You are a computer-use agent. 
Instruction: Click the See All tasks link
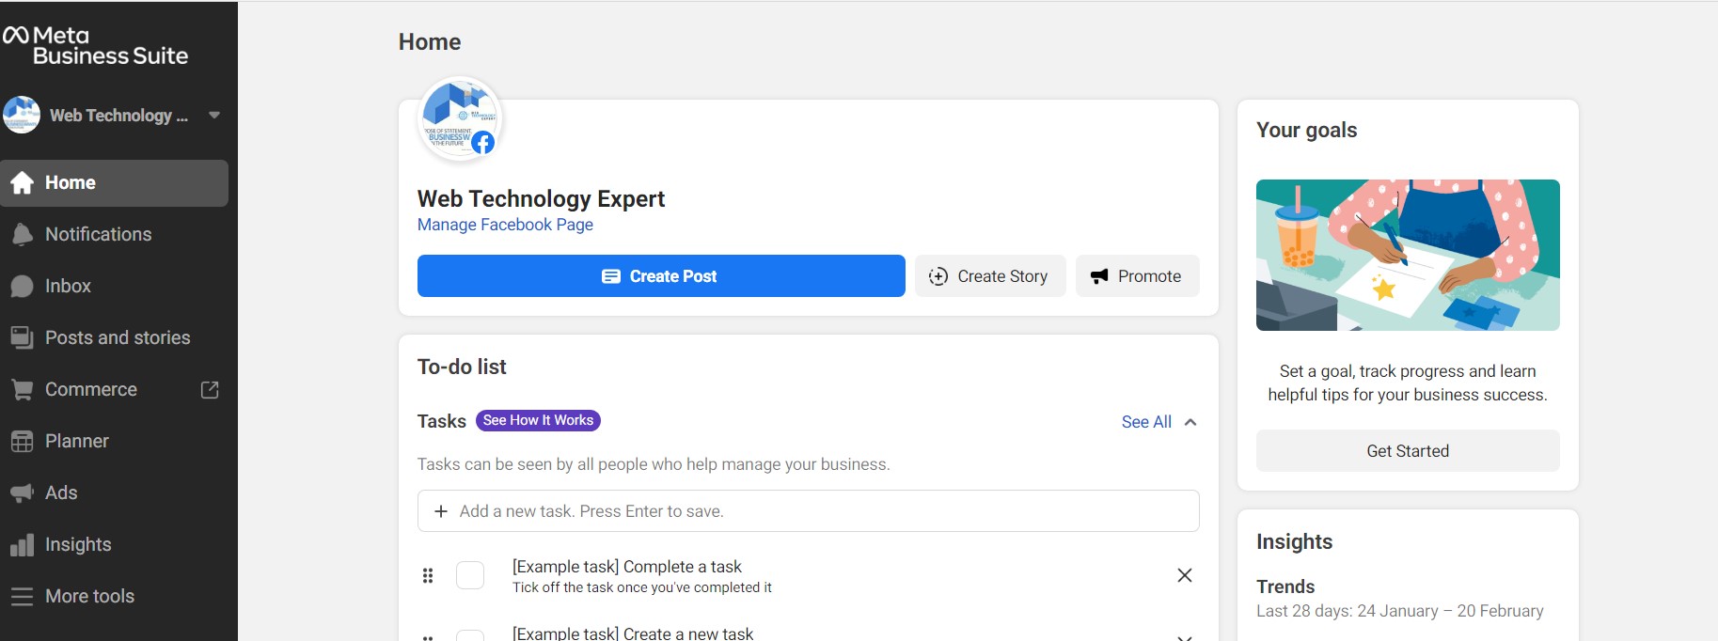point(1146,422)
